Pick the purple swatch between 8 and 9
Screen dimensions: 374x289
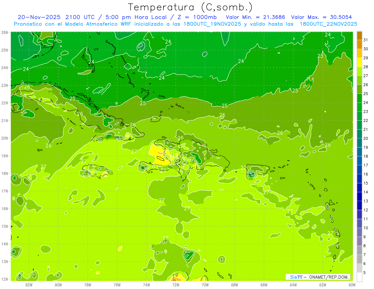coord(359,241)
